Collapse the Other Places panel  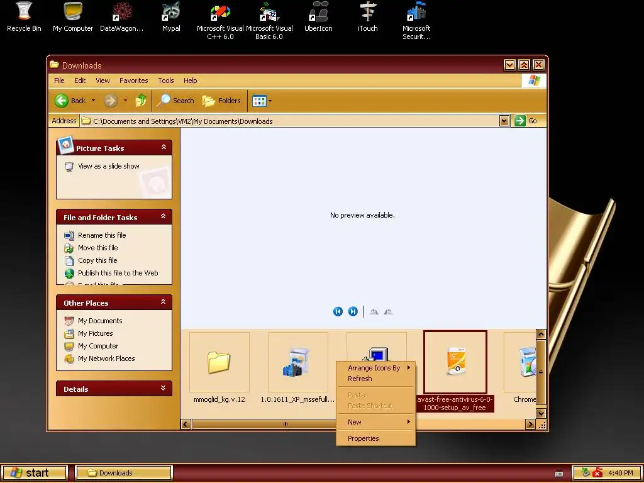[164, 301]
